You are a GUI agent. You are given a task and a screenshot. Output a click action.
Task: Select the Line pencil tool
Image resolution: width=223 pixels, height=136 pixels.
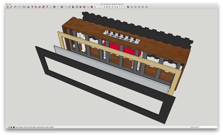[15, 7]
